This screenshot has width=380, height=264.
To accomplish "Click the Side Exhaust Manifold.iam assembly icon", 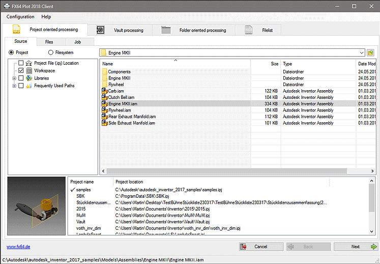I will coord(105,123).
